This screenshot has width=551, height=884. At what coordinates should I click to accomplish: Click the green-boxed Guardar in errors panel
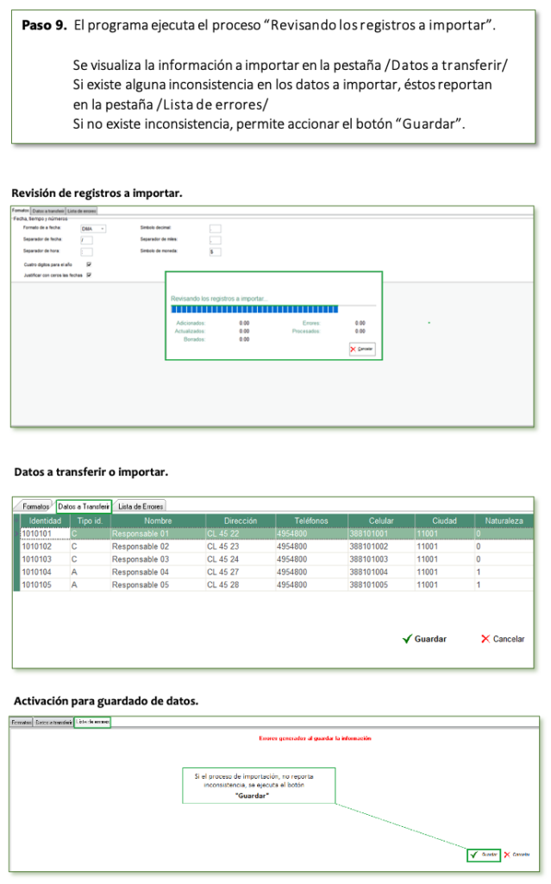click(484, 854)
